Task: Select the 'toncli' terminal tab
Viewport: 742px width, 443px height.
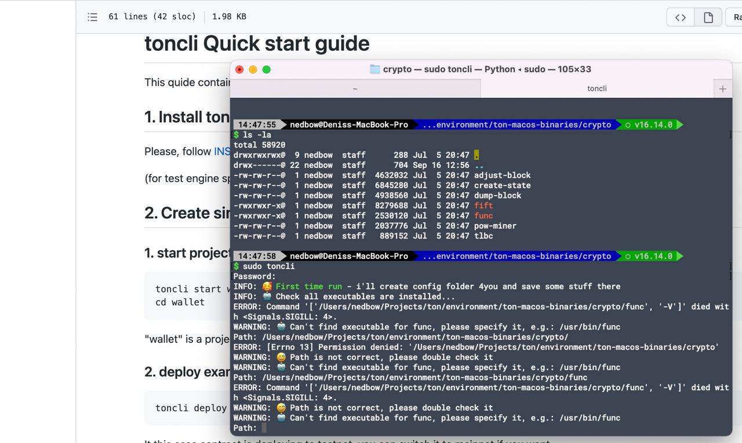Action: (597, 89)
